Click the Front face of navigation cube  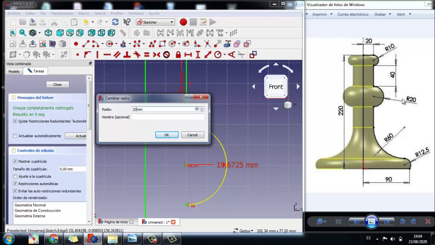pyautogui.click(x=276, y=87)
